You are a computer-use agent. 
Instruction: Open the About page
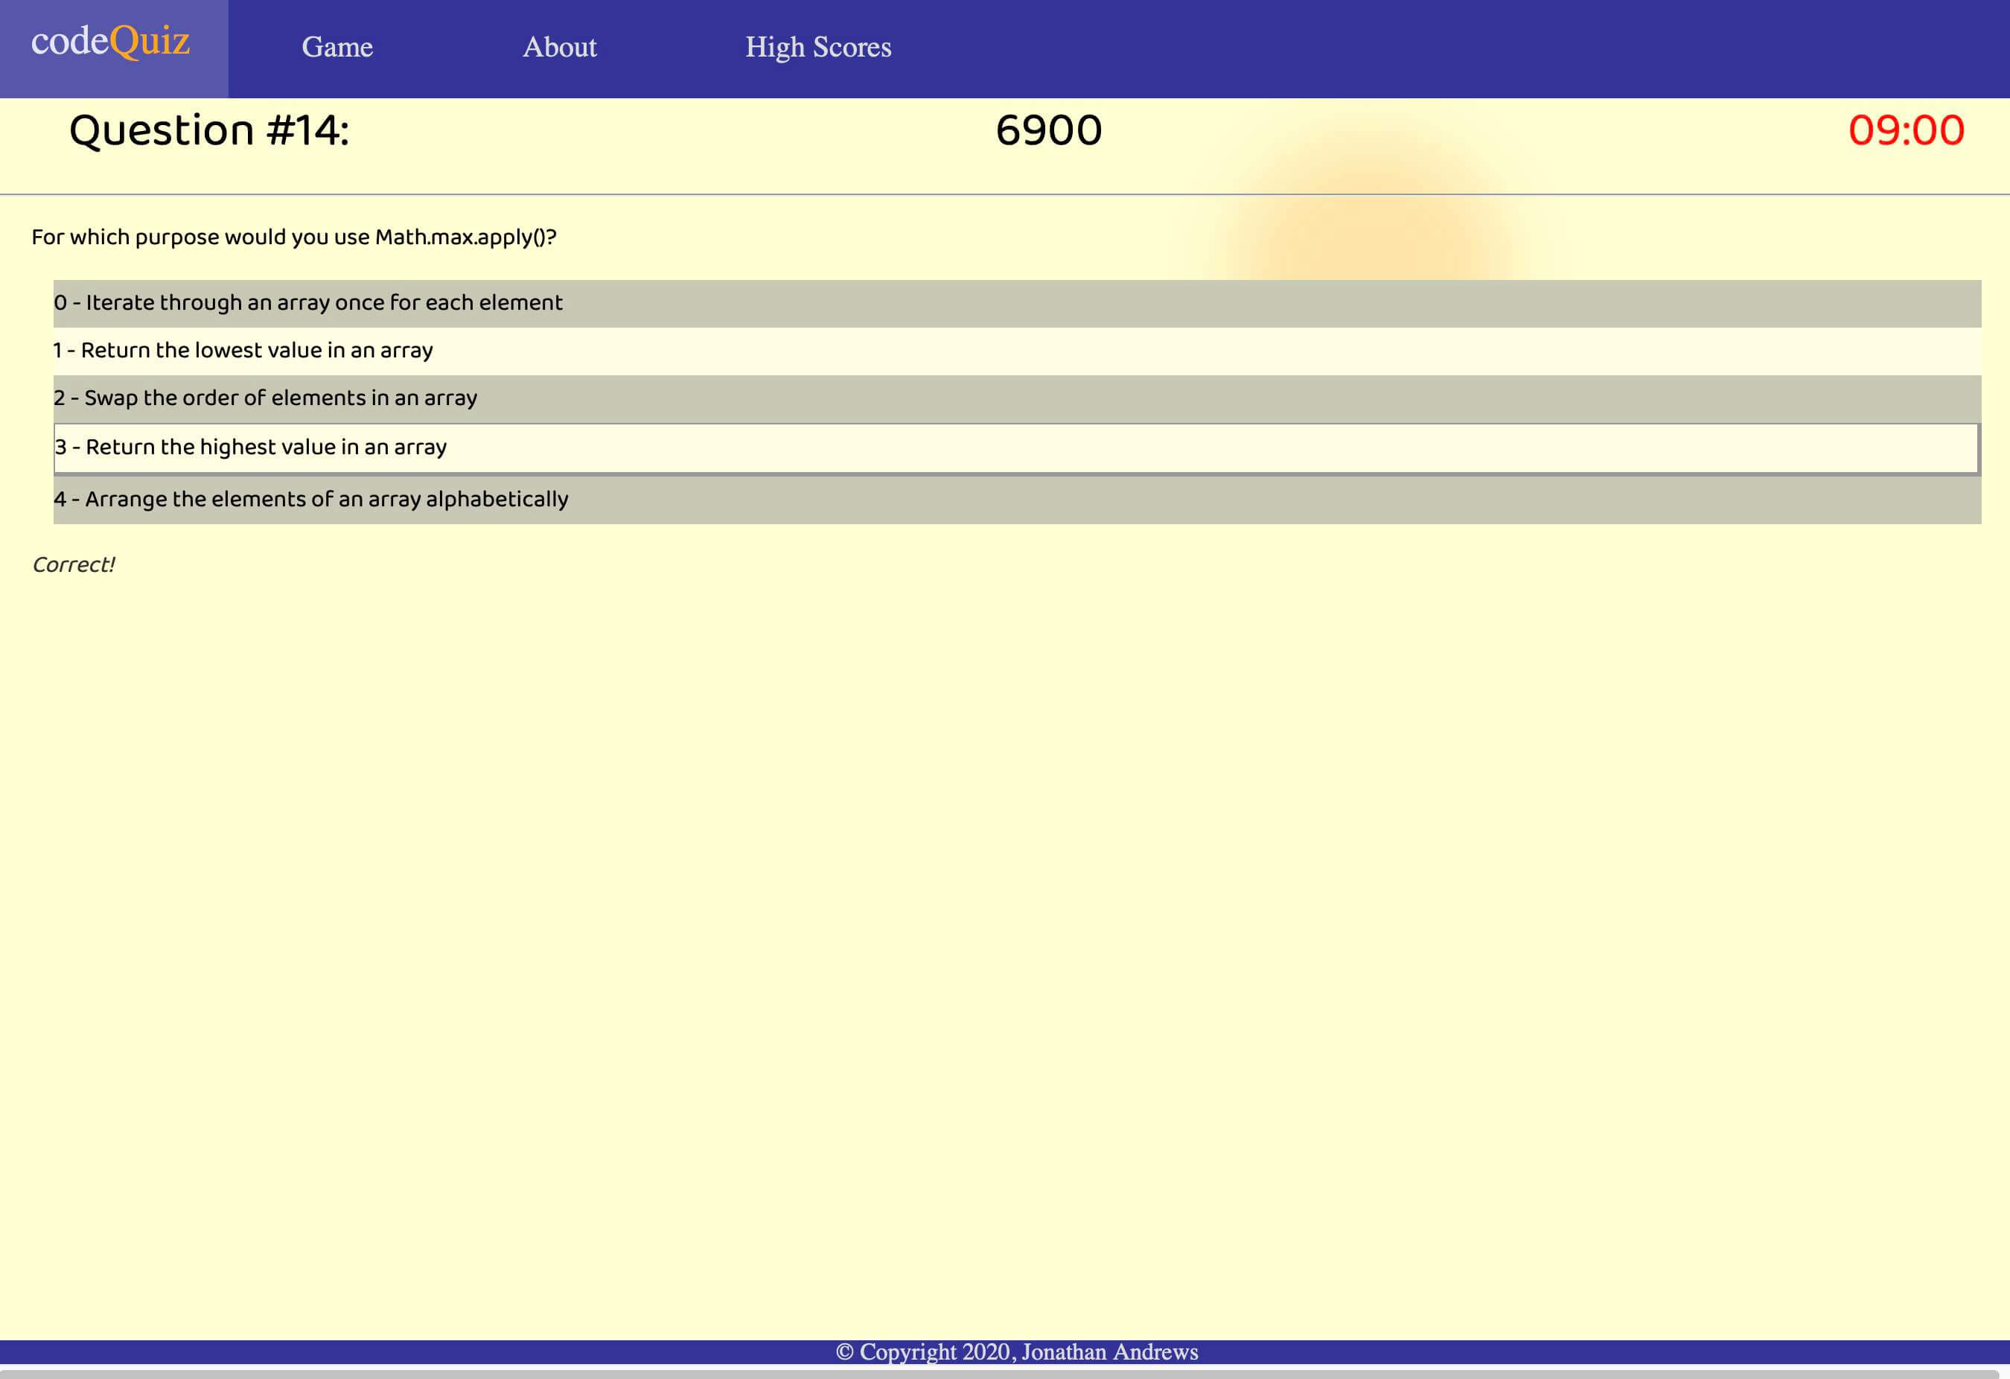click(559, 47)
